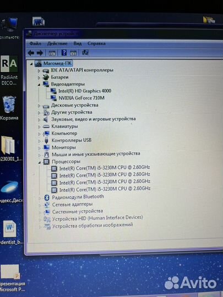This screenshot has width=223, height=297.
Task: Click the Системные устройства icon
Action: click(47, 212)
